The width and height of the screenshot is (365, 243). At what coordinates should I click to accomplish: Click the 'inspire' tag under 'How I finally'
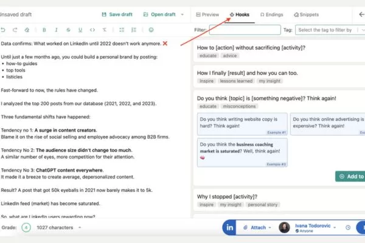coord(206,81)
